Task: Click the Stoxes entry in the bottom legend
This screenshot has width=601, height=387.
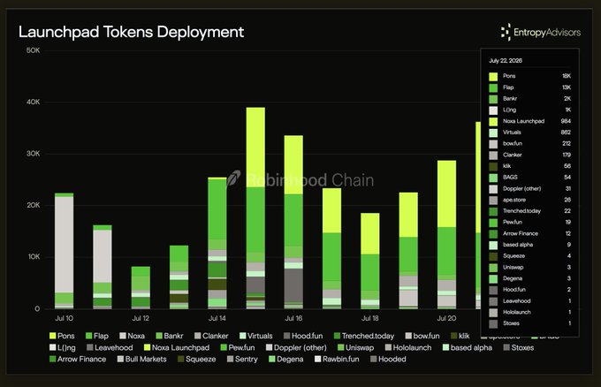Action: pos(519,347)
